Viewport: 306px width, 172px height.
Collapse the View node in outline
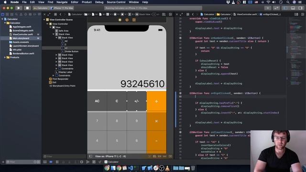click(x=51, y=27)
